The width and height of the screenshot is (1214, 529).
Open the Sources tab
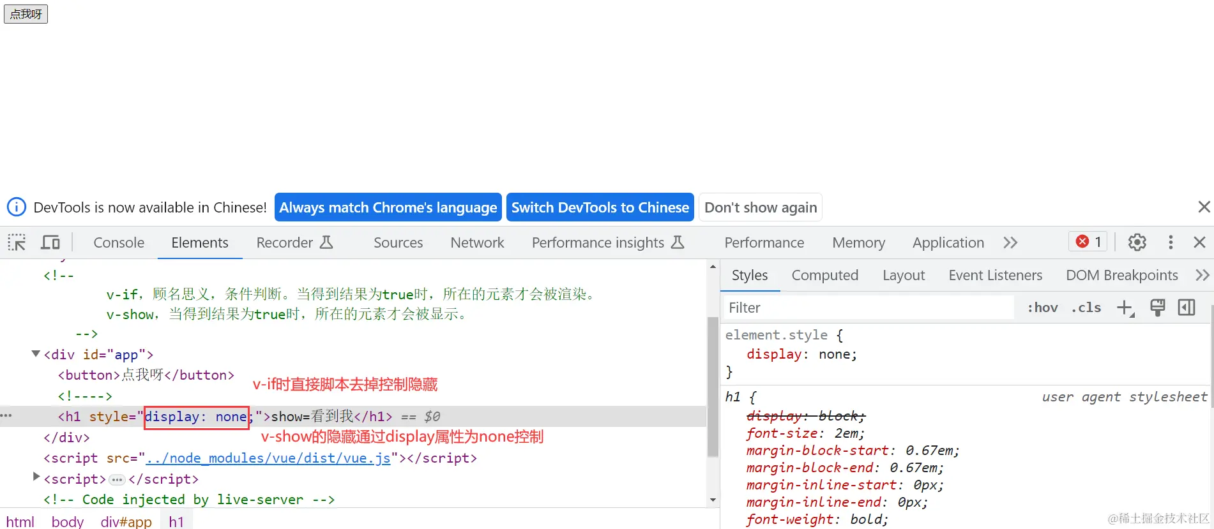[x=398, y=242]
